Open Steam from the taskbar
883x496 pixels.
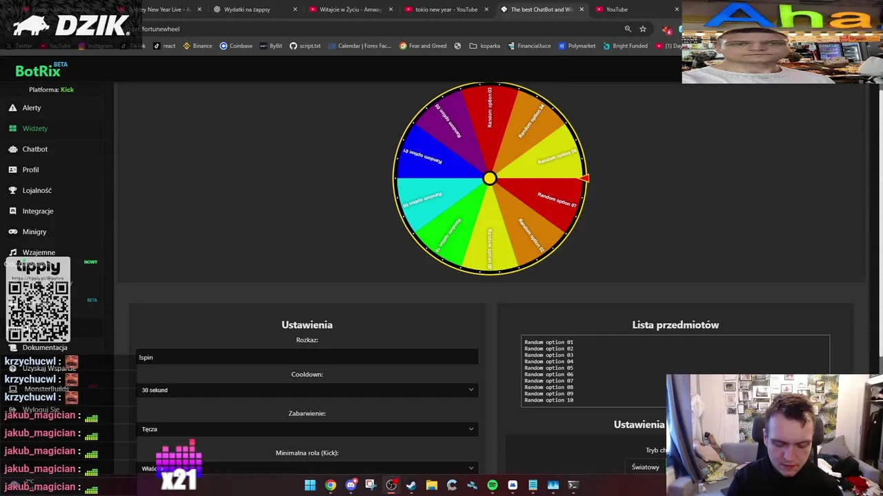(x=411, y=485)
